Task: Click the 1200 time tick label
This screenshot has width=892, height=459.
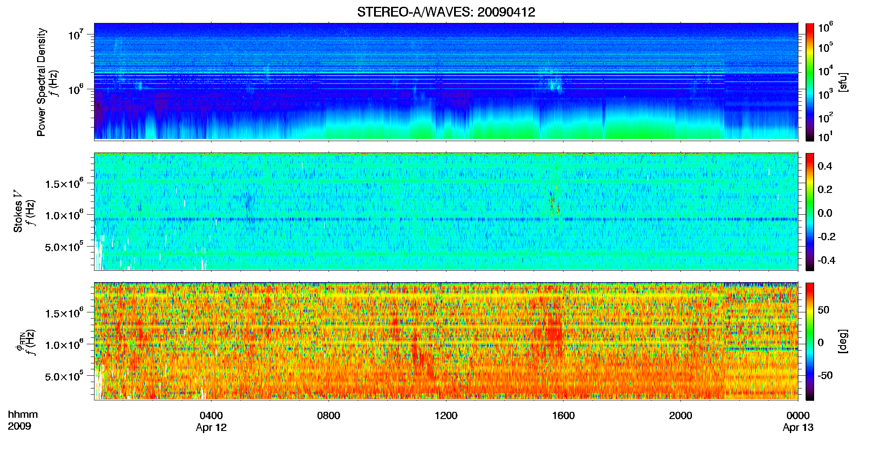Action: [x=446, y=415]
